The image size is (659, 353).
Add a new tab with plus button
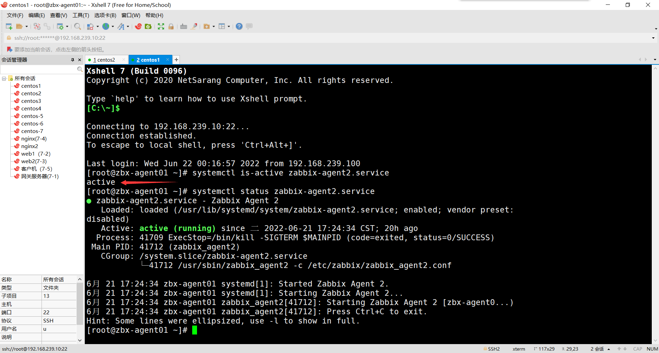pos(176,60)
